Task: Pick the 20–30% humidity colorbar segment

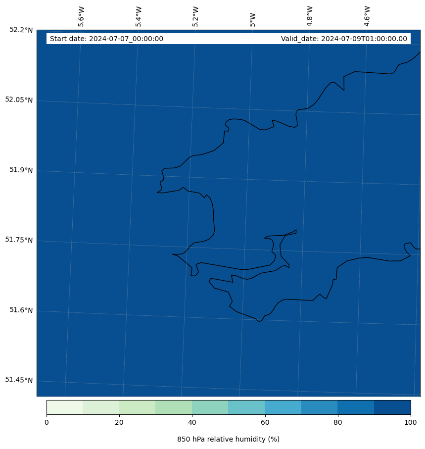Action: tap(137, 407)
